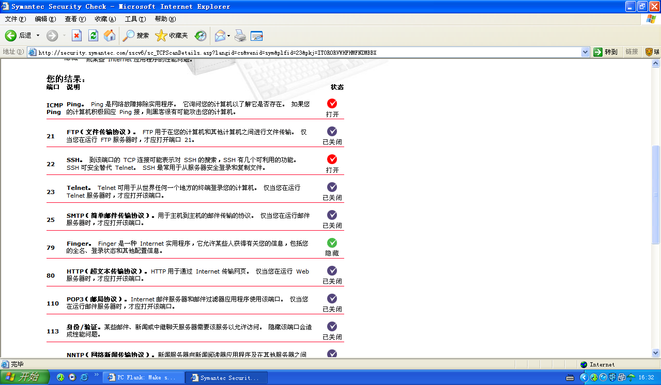
Task: Click the taskbar clock showing 16:32
Action: pos(646,378)
